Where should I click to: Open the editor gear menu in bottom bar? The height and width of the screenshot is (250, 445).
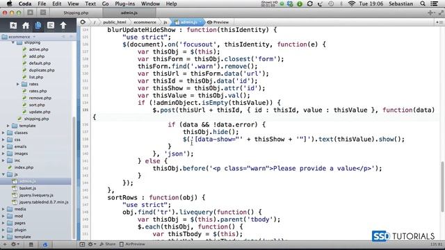(x=91, y=244)
